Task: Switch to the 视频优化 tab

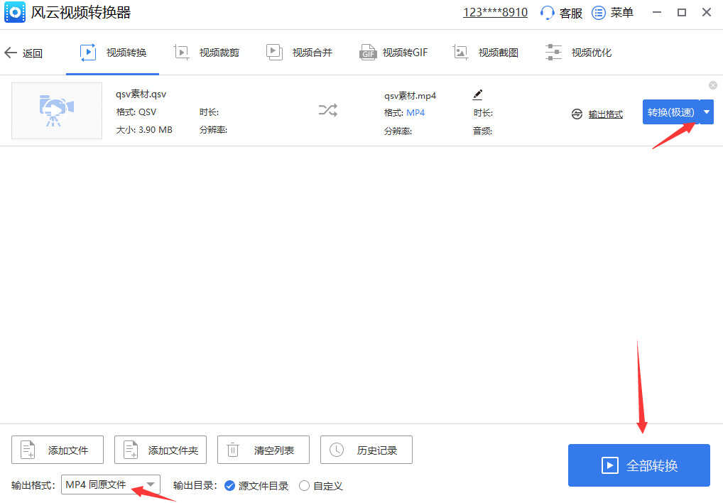Action: coord(579,53)
